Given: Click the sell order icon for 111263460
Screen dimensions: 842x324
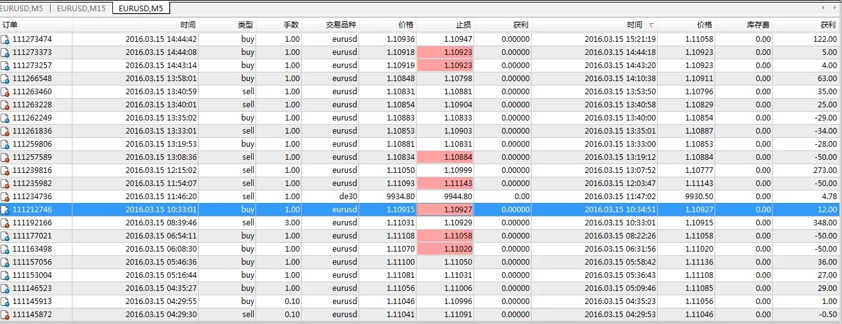Looking at the screenshot, I should 6,92.
